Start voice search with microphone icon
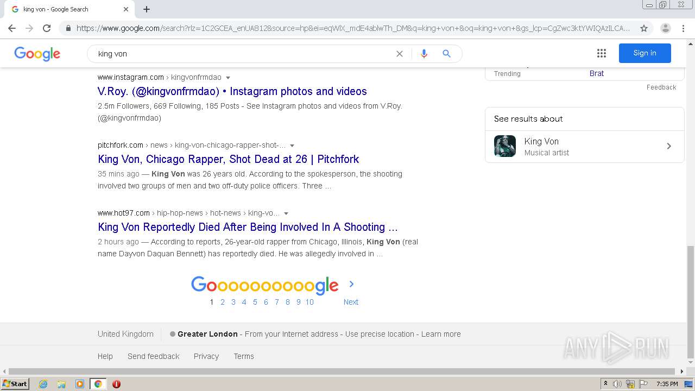The image size is (695, 391). point(424,54)
